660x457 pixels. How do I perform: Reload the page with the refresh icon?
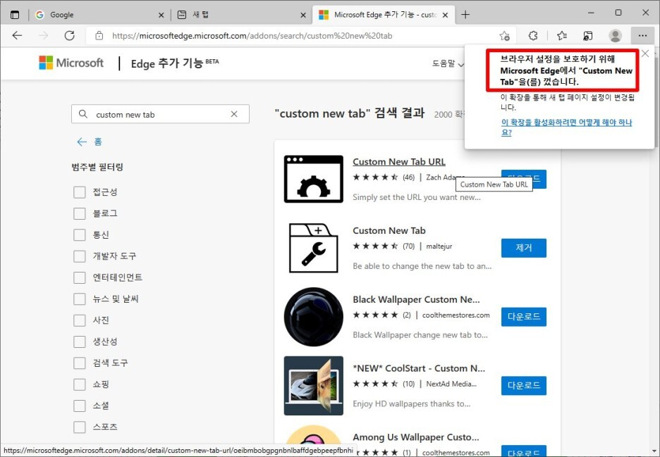pyautogui.click(x=69, y=36)
